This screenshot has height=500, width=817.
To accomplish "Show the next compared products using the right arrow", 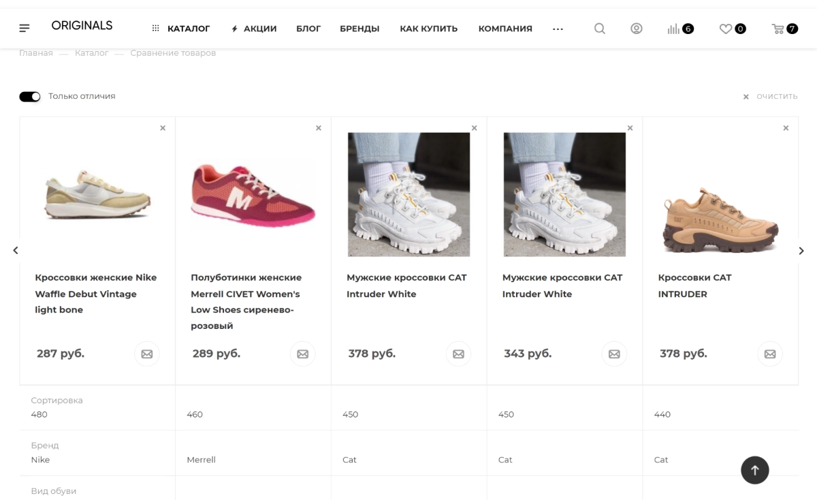I will (801, 251).
